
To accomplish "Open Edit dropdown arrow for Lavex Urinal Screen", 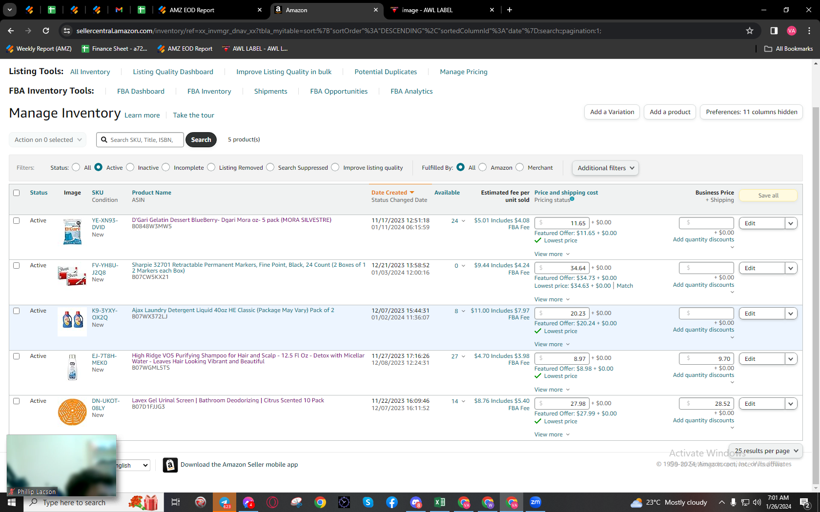I will tap(791, 404).
